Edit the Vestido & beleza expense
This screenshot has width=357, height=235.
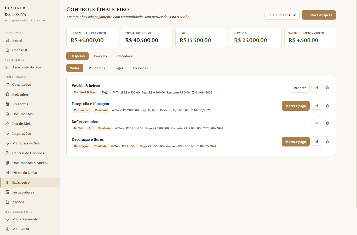pyautogui.click(x=317, y=88)
